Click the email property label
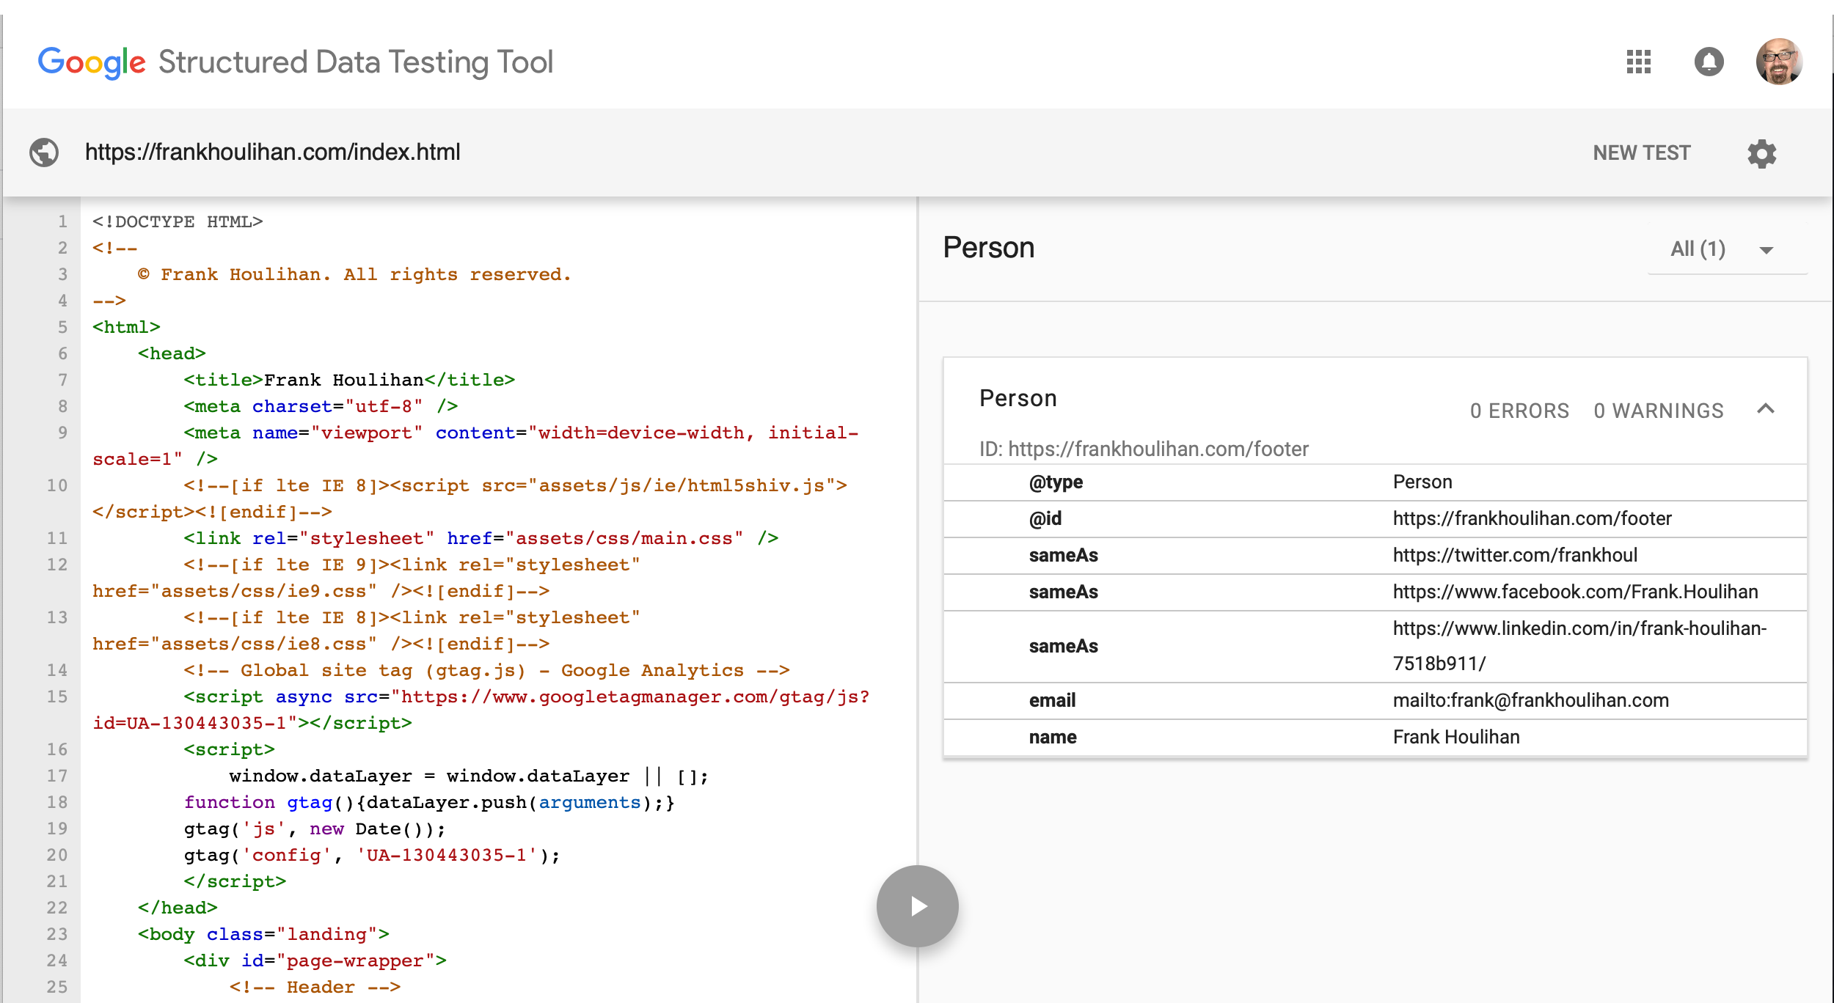Image resolution: width=1834 pixels, height=1003 pixels. click(1052, 701)
